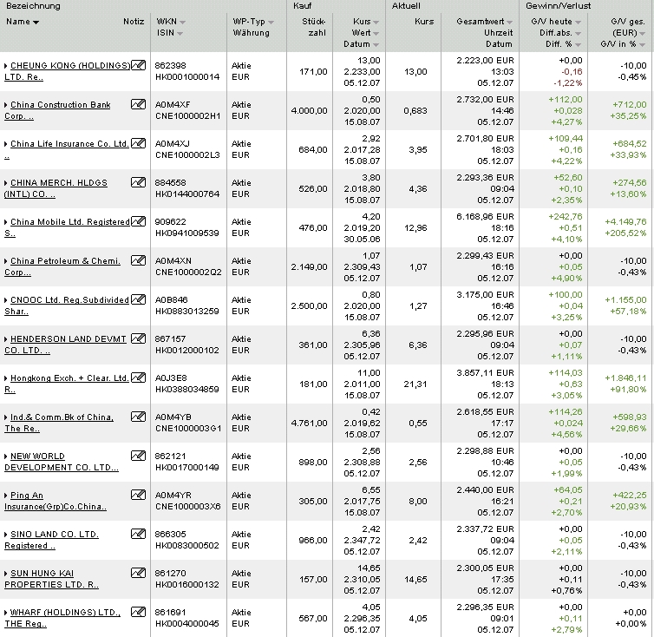Expand the China Life Insurance row triangle
Screen dimensions: 654x637
tap(6, 144)
